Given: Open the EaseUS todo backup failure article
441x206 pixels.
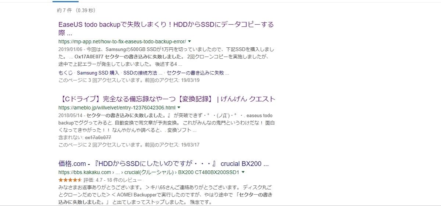Looking at the screenshot, I should click(166, 29).
